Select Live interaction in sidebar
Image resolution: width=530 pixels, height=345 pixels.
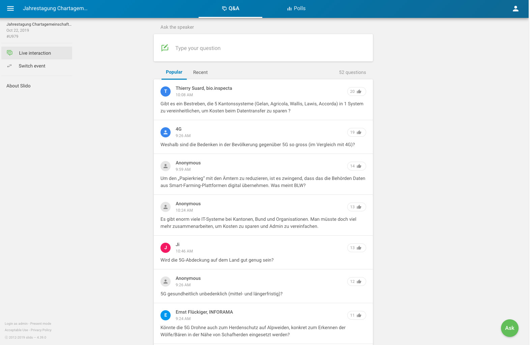pyautogui.click(x=35, y=53)
